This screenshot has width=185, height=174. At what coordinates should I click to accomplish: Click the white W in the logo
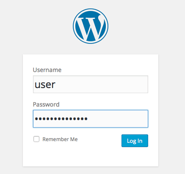[x=90, y=27]
